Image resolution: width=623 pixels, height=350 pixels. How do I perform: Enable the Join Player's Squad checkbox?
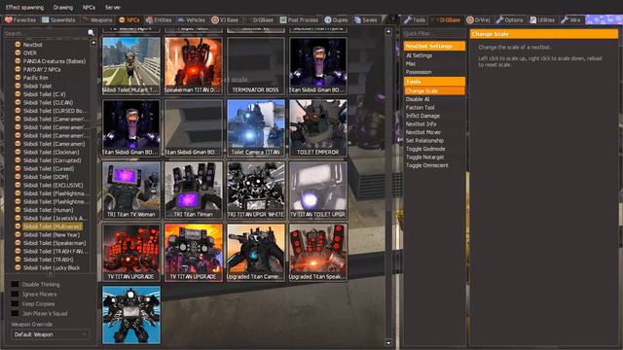pyautogui.click(x=16, y=313)
